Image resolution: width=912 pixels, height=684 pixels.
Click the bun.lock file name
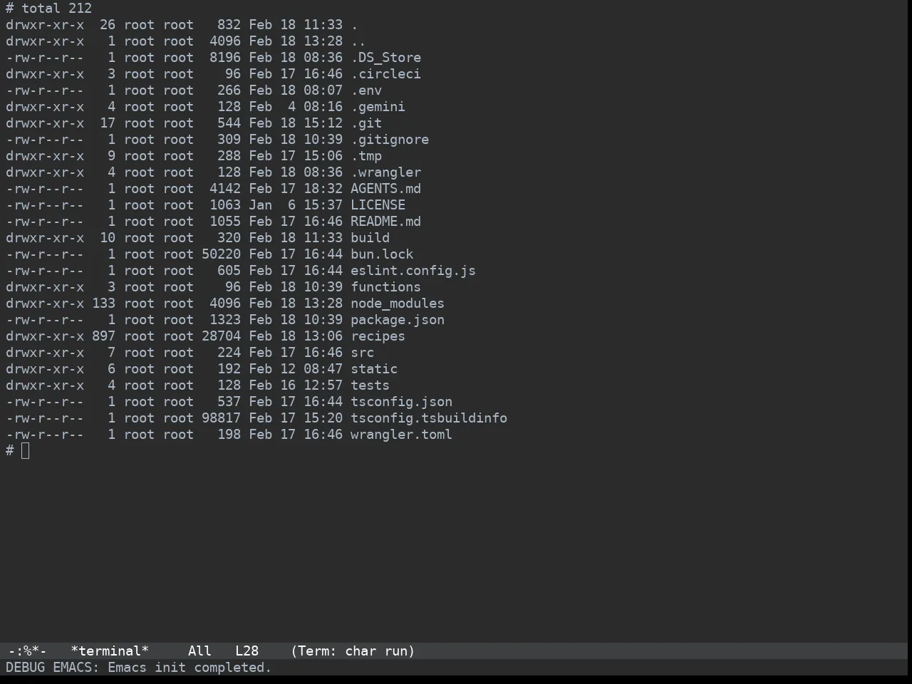(382, 254)
